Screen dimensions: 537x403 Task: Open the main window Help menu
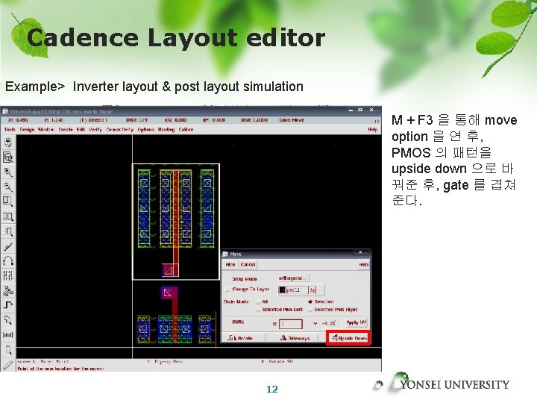click(x=373, y=130)
